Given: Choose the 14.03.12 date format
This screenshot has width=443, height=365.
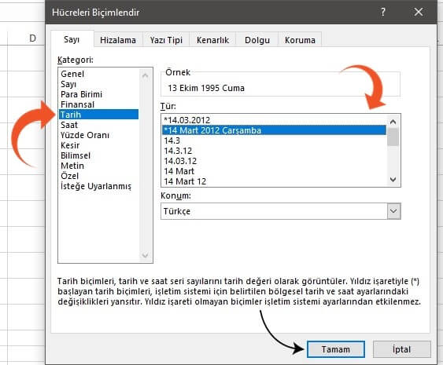Looking at the screenshot, I should [274, 161].
